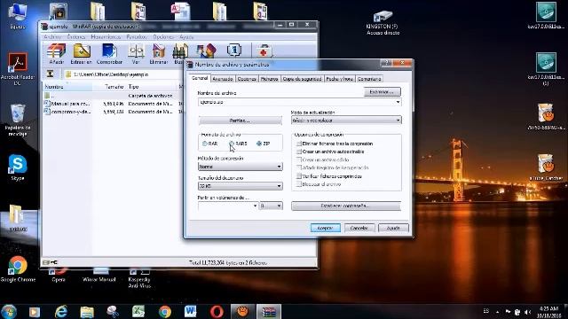Switch to the Ficheros tab
This screenshot has width=568, height=319.
pyautogui.click(x=269, y=79)
